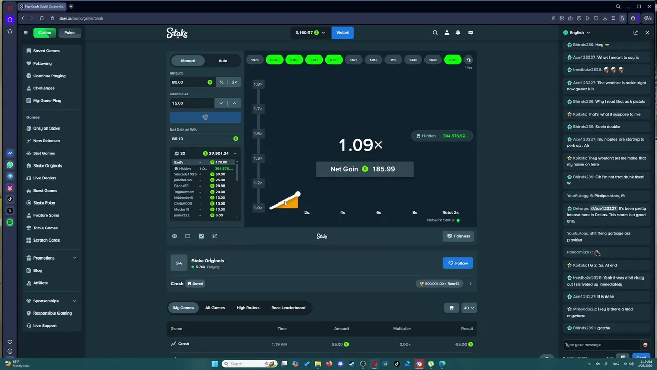Open the game settings gear icon
Image resolution: width=657 pixels, height=370 pixels.
[x=175, y=236]
